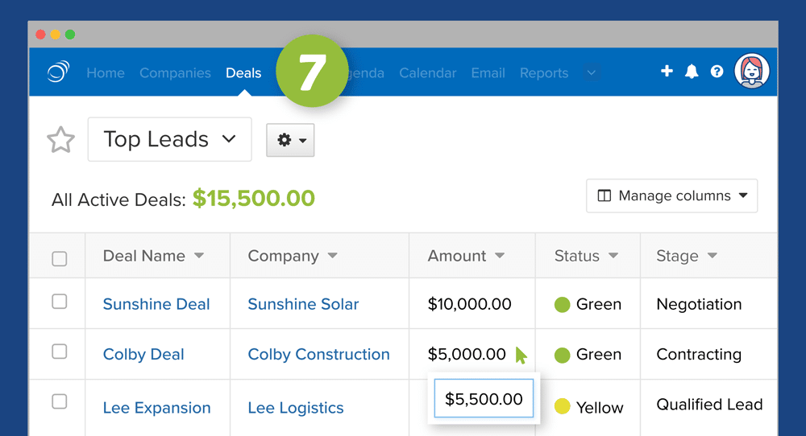The image size is (806, 436).
Task: Click the yellow status dot
Action: 563,407
